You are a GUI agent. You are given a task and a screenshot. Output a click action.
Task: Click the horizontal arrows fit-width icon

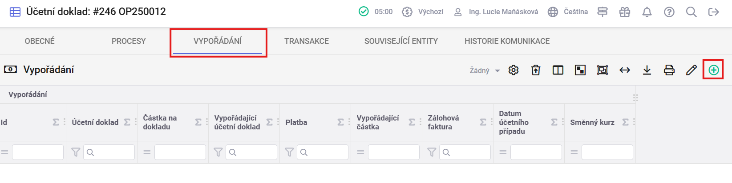(x=625, y=70)
